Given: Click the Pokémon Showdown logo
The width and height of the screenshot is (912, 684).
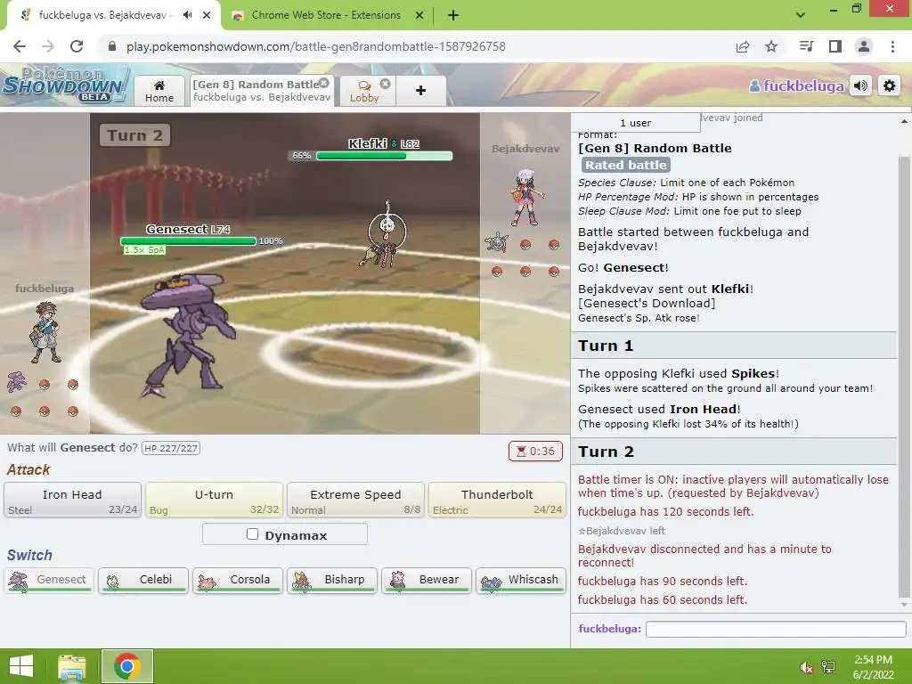Looking at the screenshot, I should point(64,85).
